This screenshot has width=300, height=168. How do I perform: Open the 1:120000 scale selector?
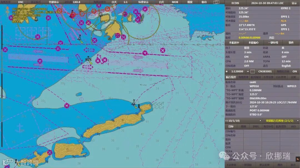237,72
